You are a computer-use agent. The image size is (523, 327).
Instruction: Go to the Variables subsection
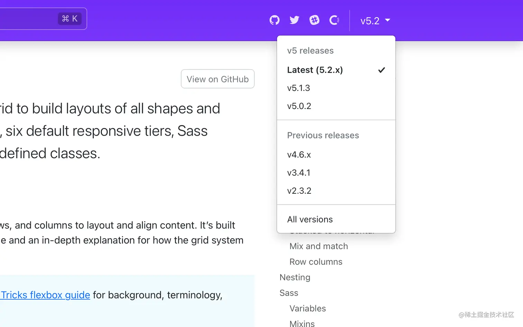pos(307,308)
